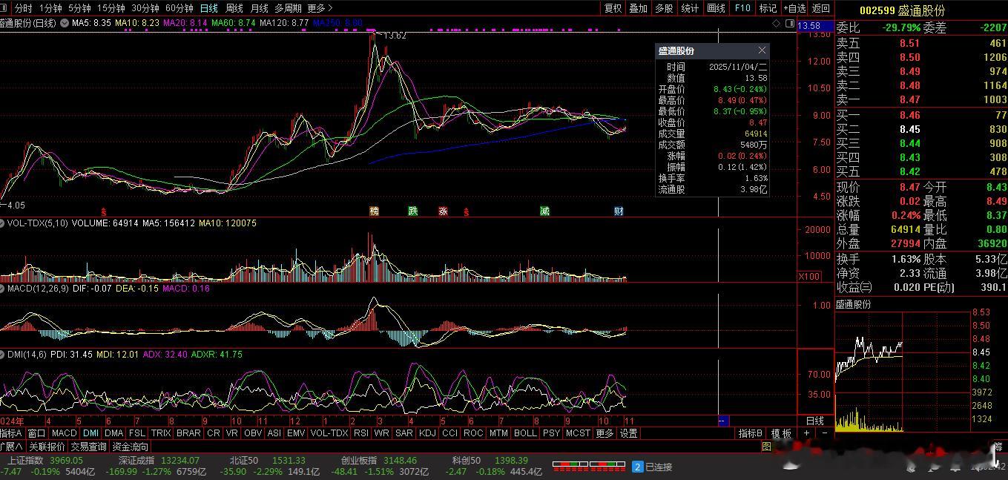The height and width of the screenshot is (480, 1008).
Task: Toggle the side panel icon beside 13.58
Action: tap(788, 23)
